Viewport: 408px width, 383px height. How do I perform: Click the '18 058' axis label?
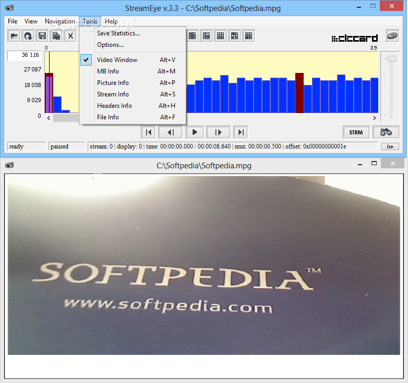pyautogui.click(x=32, y=85)
